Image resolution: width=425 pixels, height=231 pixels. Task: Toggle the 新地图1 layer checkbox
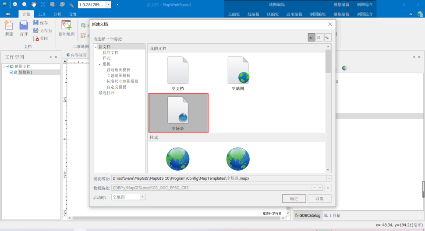pyautogui.click(x=11, y=72)
